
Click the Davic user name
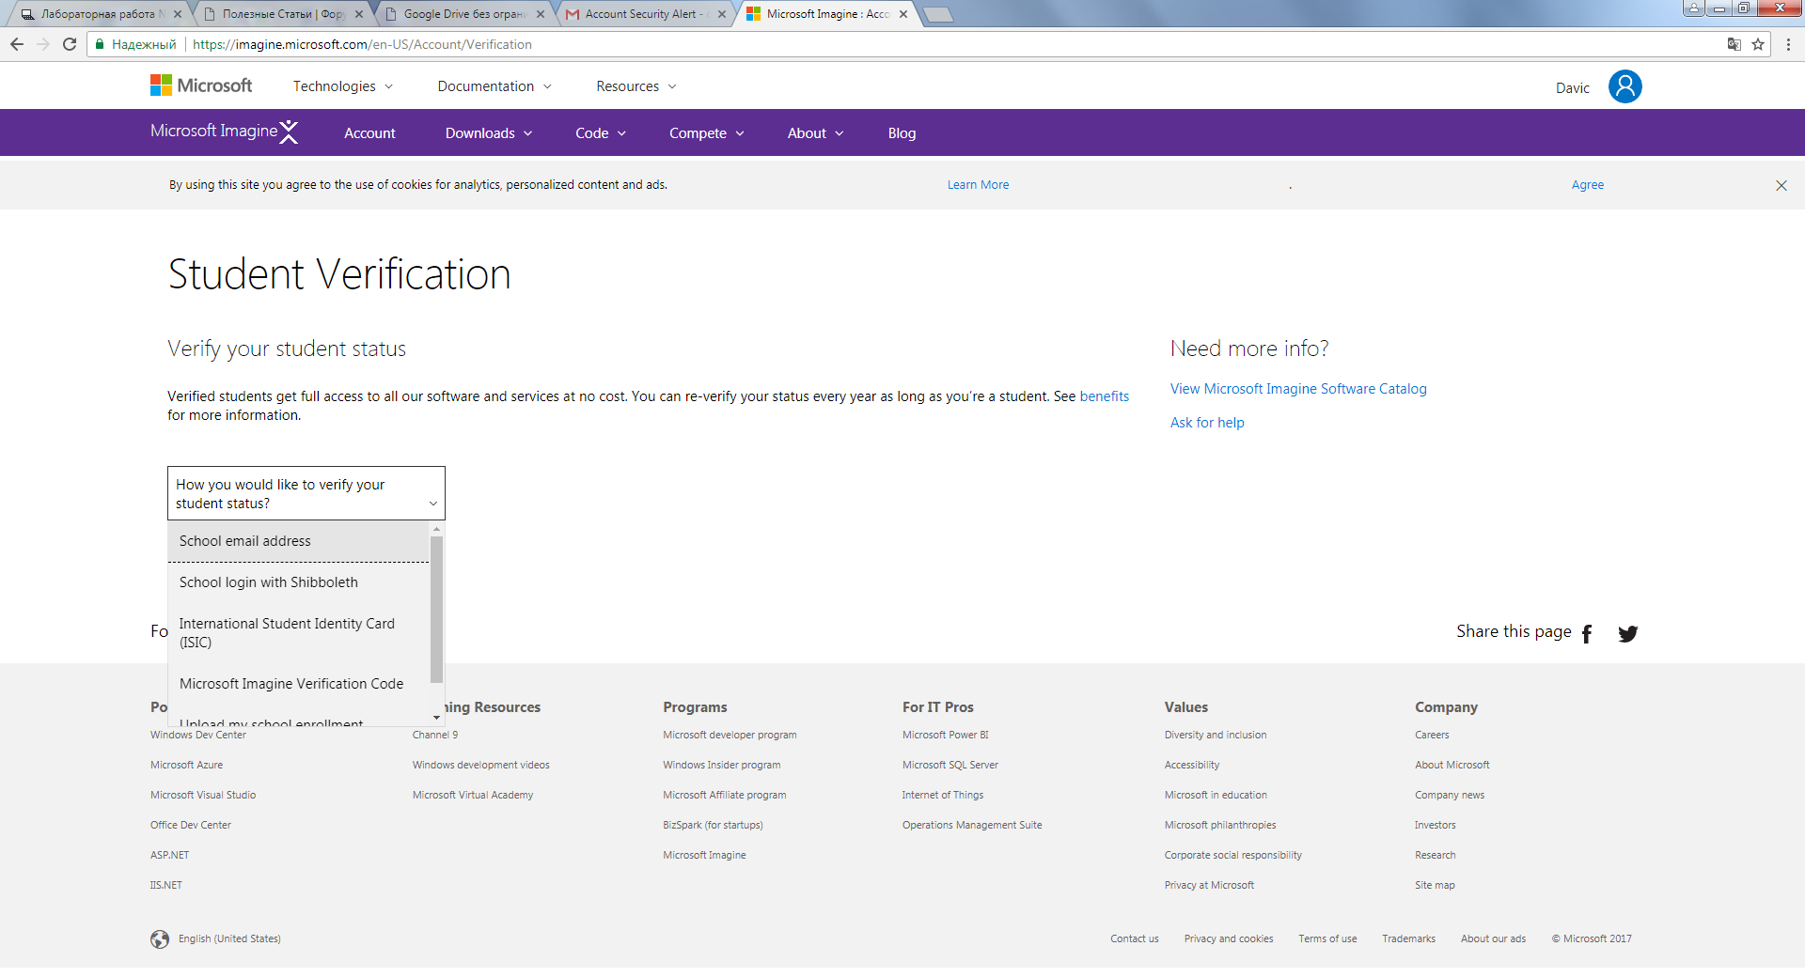pyautogui.click(x=1572, y=87)
